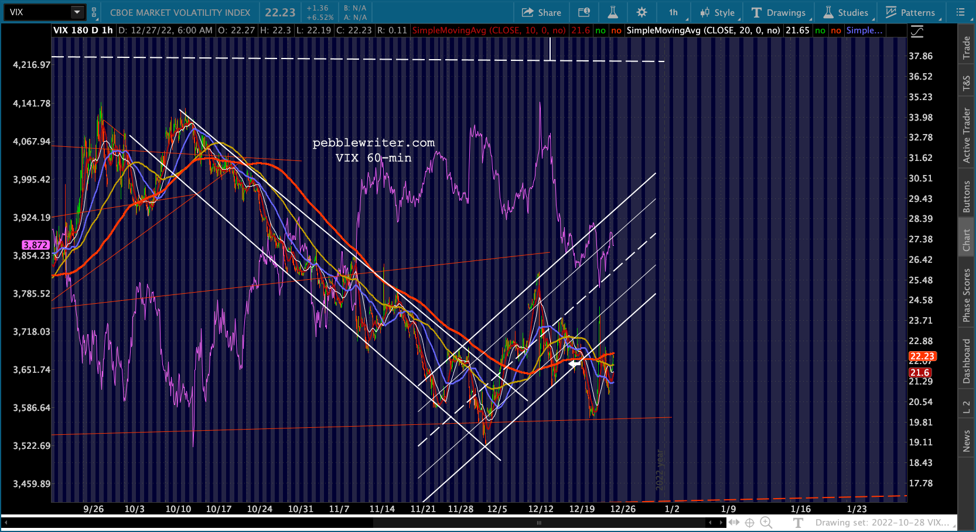The width and height of the screenshot is (976, 532).
Task: Switch to the T&S sidebar tab
Action: pyautogui.click(x=967, y=84)
